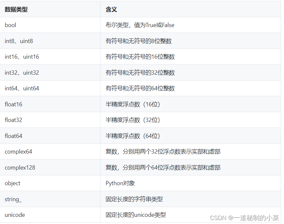Click '固定长度的字符串类型' description
284x224 pixels.
click(134, 199)
